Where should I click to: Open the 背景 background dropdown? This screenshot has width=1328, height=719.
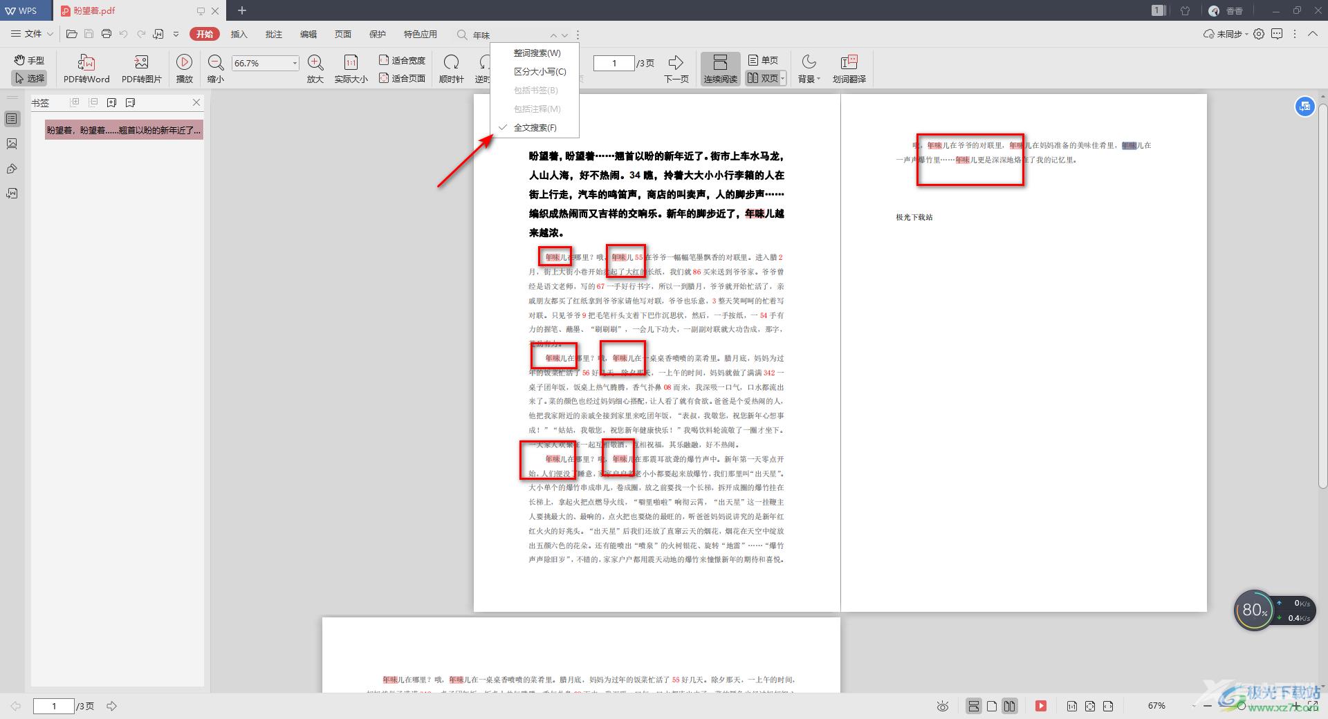coord(809,68)
